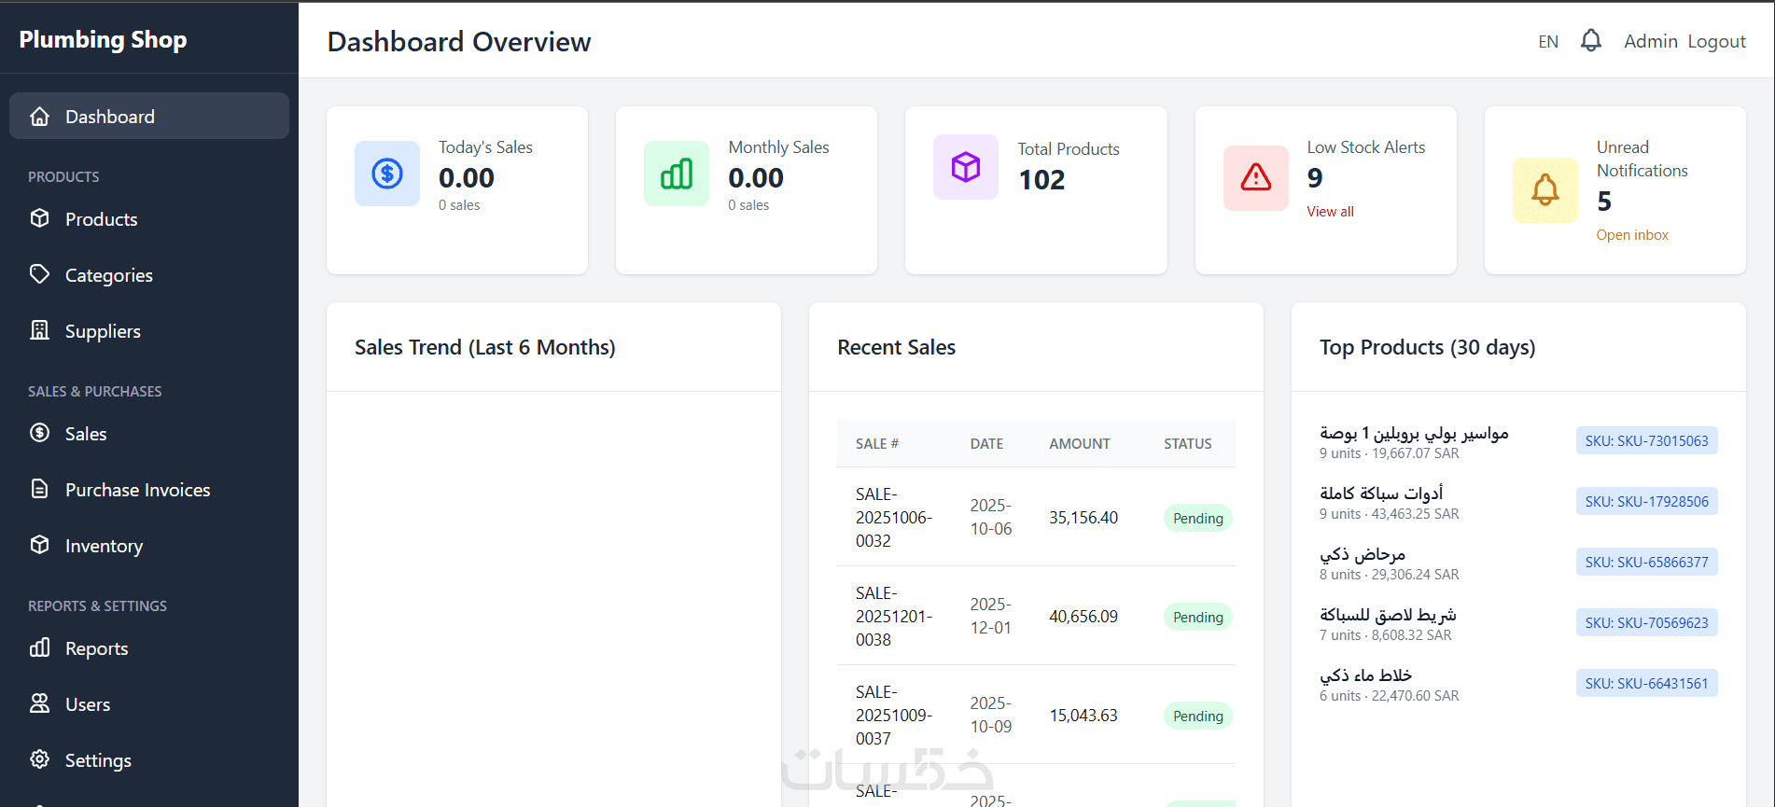
Task: Click the Categories tag icon in sidebar
Action: (x=39, y=274)
